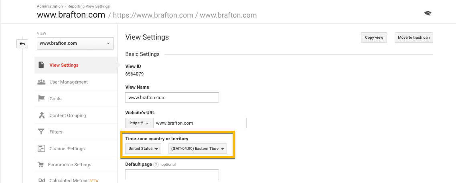
Task: Open the United States country dropdown
Action: (143, 149)
